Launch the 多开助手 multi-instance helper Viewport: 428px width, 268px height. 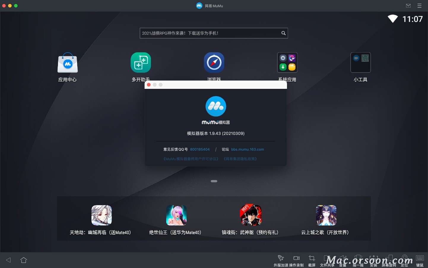141,63
